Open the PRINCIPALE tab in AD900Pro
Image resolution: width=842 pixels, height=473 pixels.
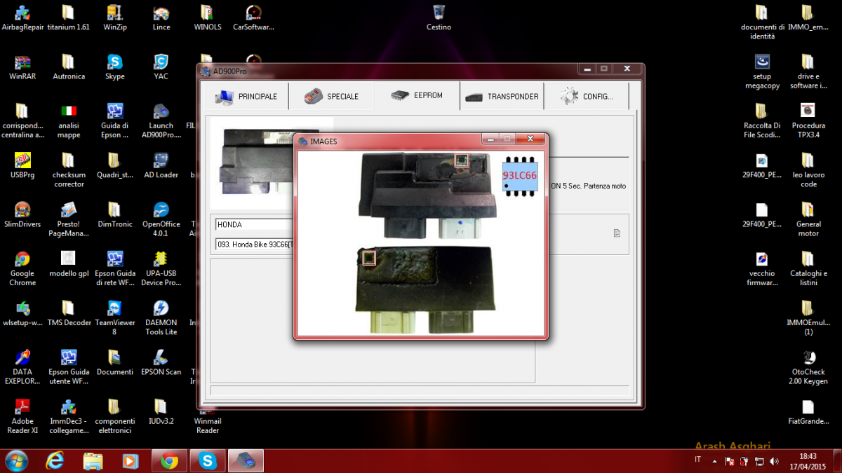pyautogui.click(x=246, y=97)
